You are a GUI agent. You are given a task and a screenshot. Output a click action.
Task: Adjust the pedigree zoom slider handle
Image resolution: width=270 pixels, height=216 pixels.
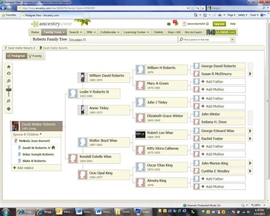point(9,89)
